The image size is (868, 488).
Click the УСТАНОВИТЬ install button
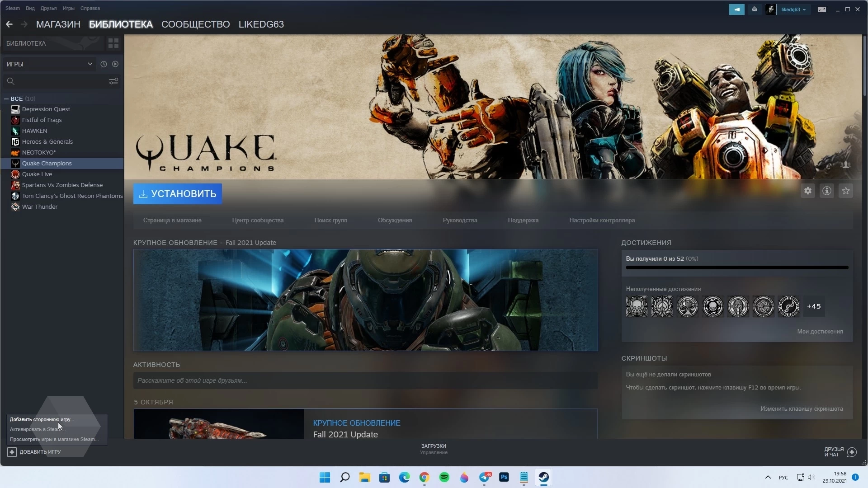[178, 194]
